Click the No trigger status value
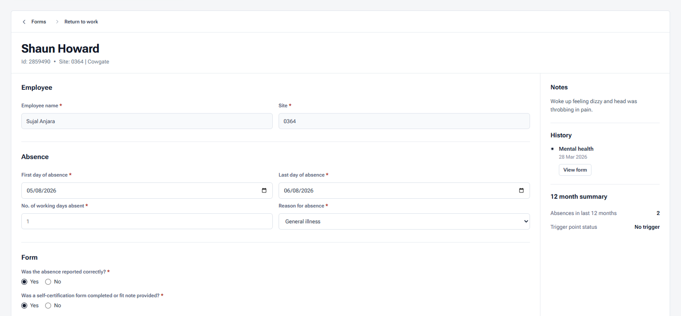Image resolution: width=681 pixels, height=316 pixels. (x=647, y=227)
